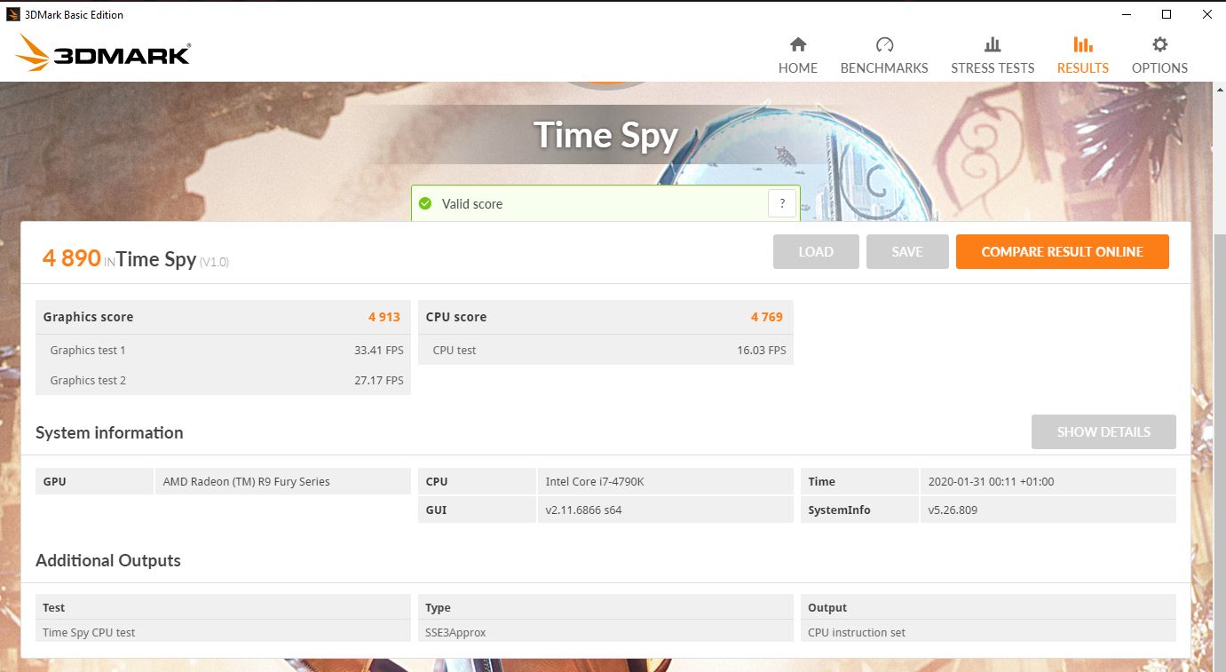Click the Stress Tests bar chart icon

[993, 44]
